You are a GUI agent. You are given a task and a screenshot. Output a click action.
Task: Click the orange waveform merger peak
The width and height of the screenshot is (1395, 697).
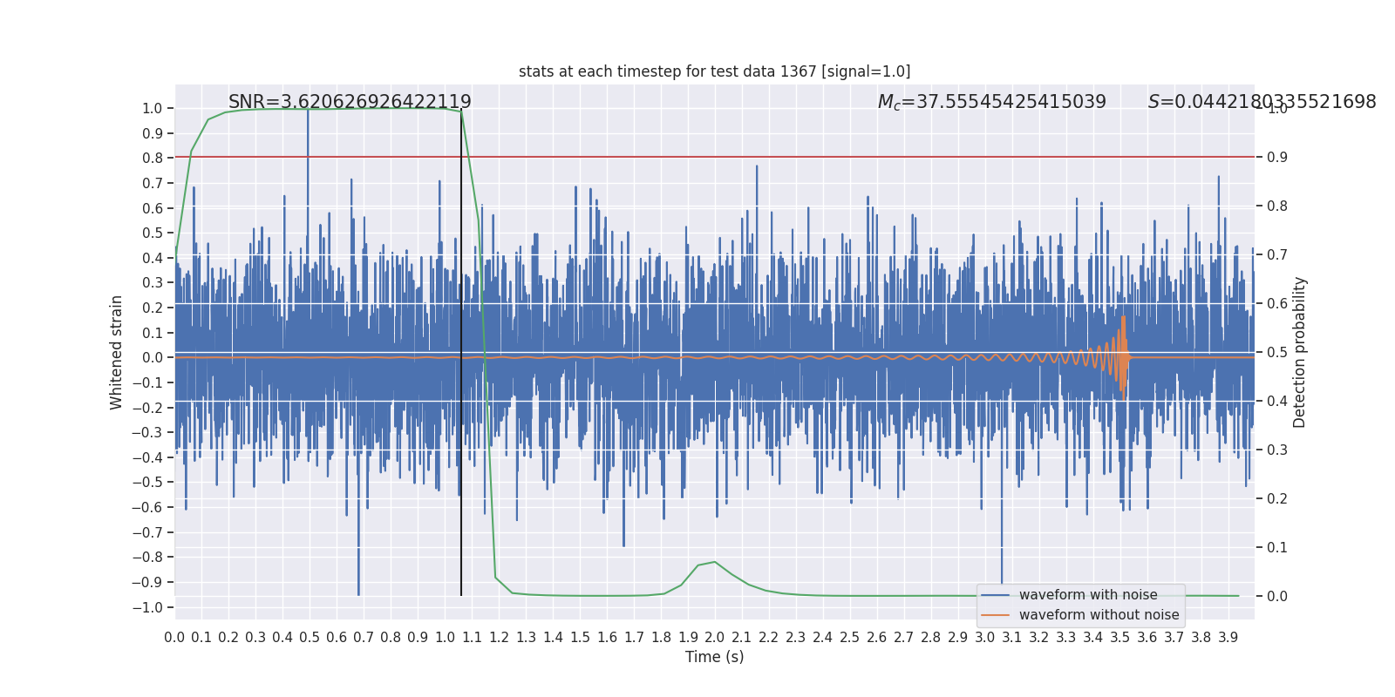click(1123, 319)
